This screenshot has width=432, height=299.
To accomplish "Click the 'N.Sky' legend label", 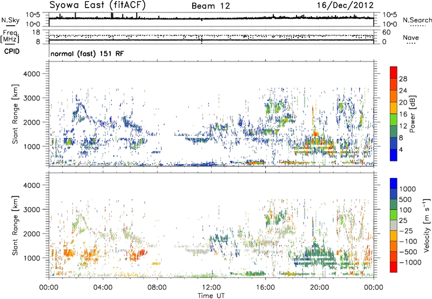I will 10,20.
